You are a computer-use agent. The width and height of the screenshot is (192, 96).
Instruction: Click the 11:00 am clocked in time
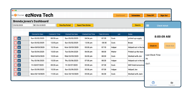pyautogui.click(x=55, y=74)
